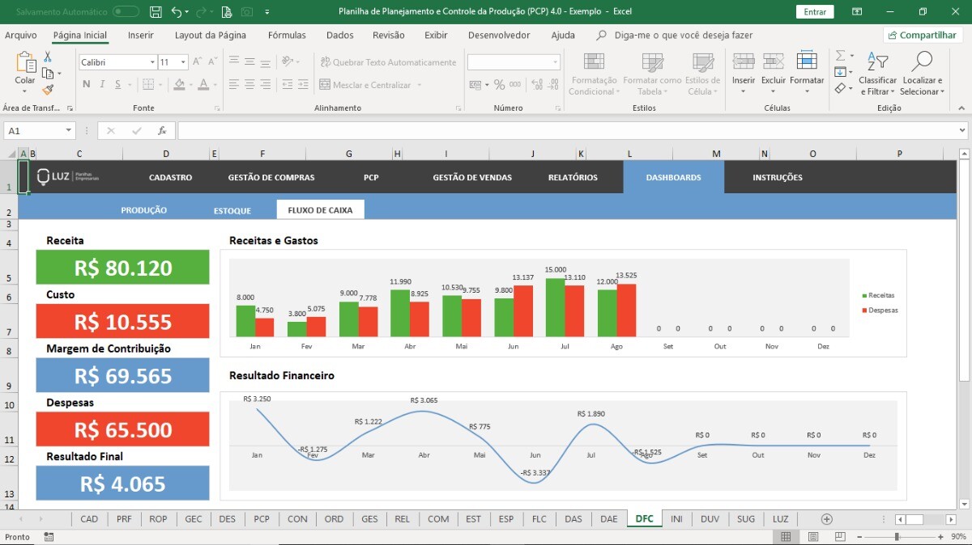Select the Format Painter brush icon
Image resolution: width=972 pixels, height=545 pixels.
48,90
